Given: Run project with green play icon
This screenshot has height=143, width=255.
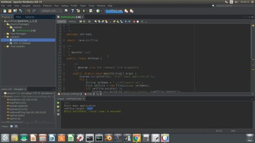Looking at the screenshot, I should pyautogui.click(x=84, y=11).
